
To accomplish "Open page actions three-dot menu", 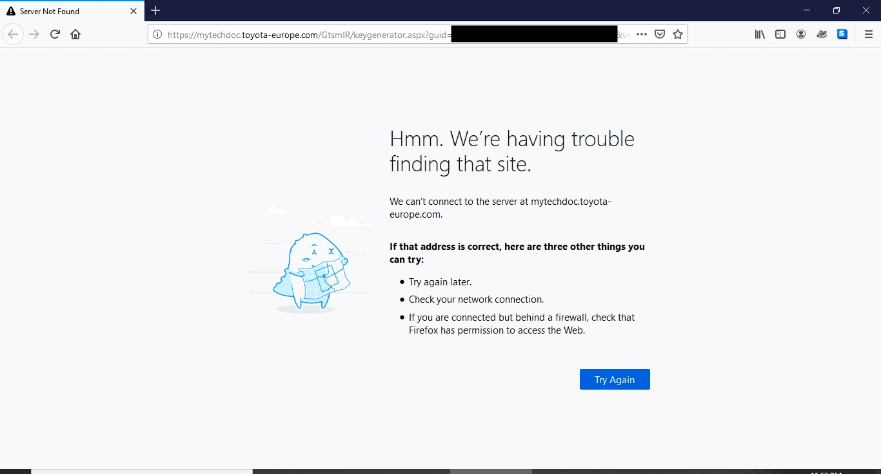I will 642,34.
